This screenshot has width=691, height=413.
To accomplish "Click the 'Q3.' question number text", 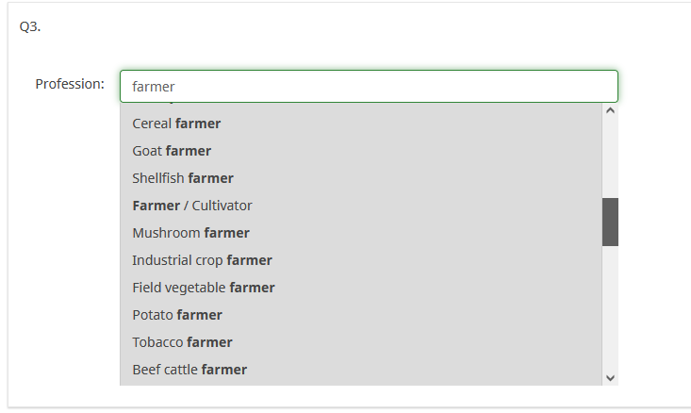I will tap(30, 26).
